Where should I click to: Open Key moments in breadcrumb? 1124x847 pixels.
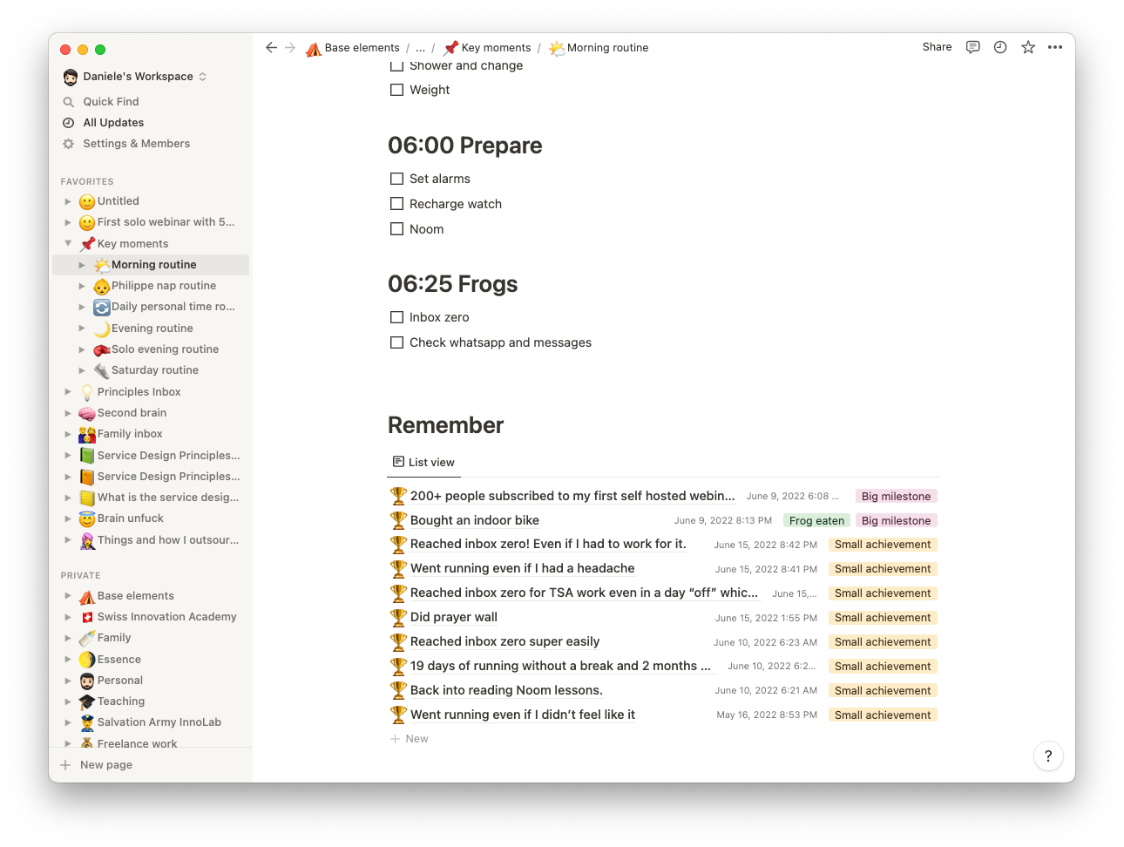click(x=487, y=48)
